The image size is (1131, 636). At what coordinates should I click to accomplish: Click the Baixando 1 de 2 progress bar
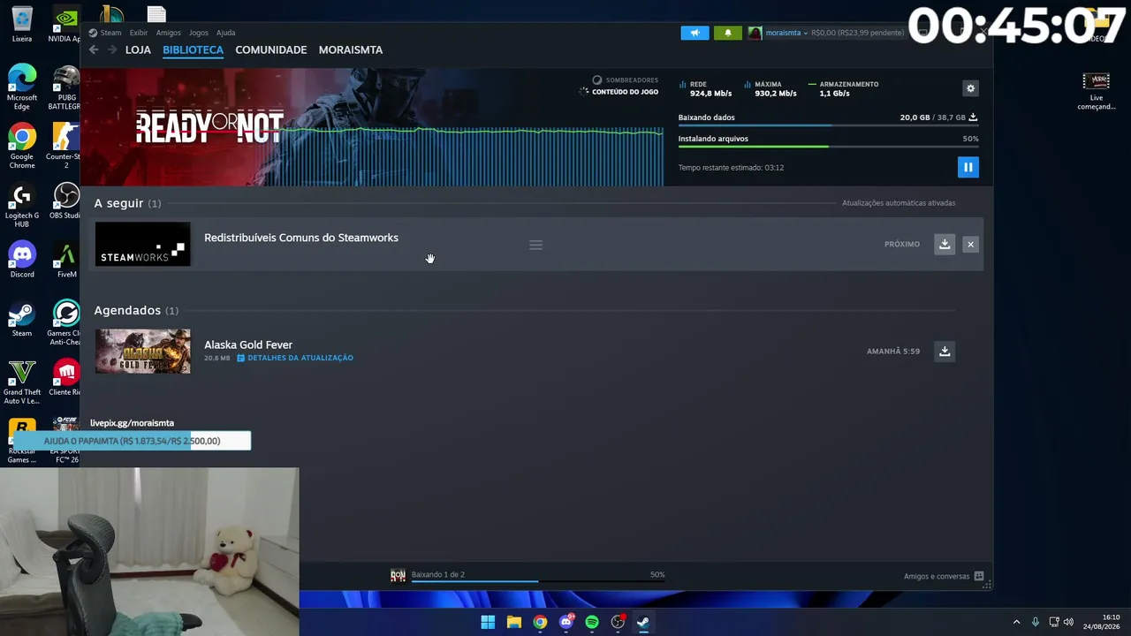pyautogui.click(x=538, y=580)
